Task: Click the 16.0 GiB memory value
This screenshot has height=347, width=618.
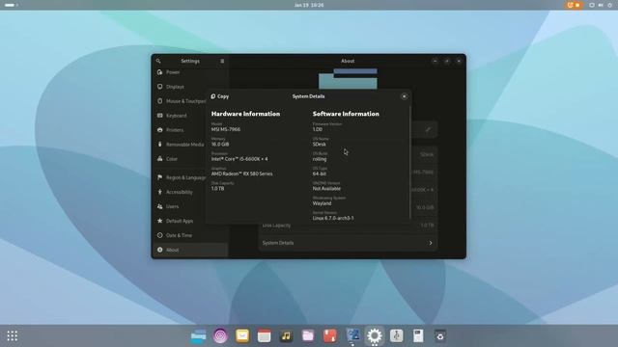Action: [220, 144]
